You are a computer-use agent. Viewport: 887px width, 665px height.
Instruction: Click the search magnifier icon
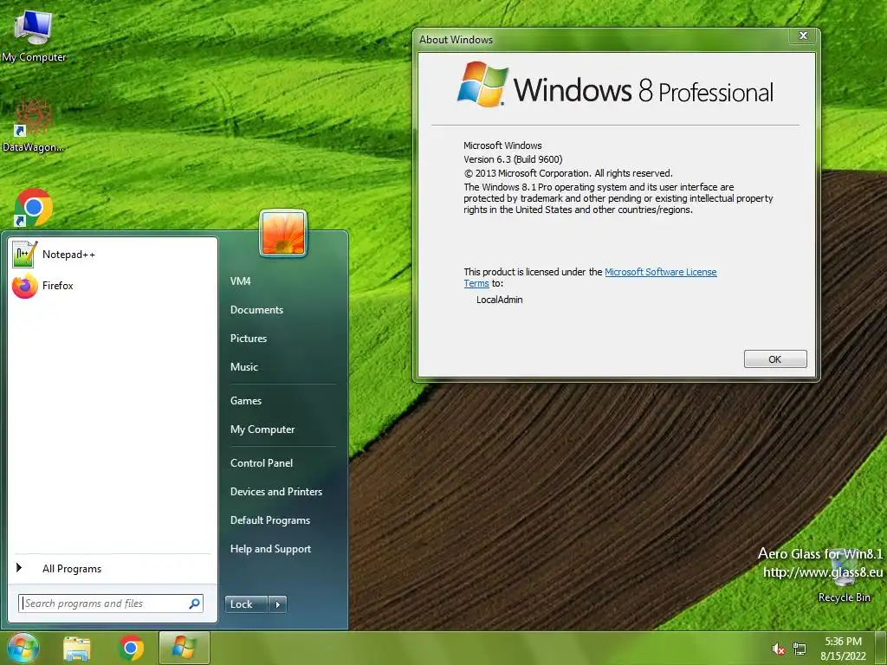click(x=194, y=604)
